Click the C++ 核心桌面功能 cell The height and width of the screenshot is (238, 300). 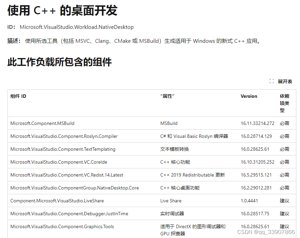(180, 188)
